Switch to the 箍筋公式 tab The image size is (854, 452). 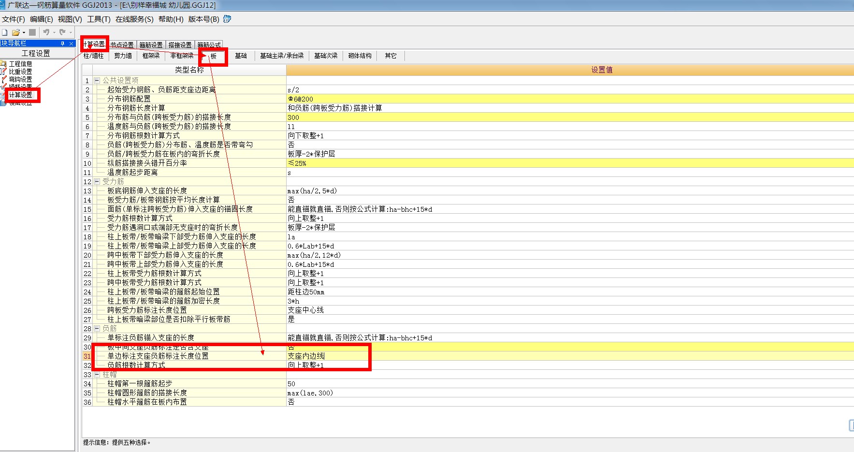[x=209, y=45]
